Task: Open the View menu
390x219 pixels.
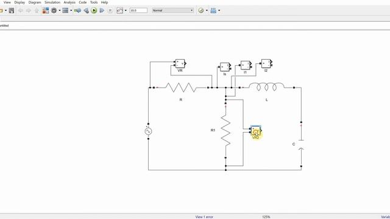Action: pos(7,2)
